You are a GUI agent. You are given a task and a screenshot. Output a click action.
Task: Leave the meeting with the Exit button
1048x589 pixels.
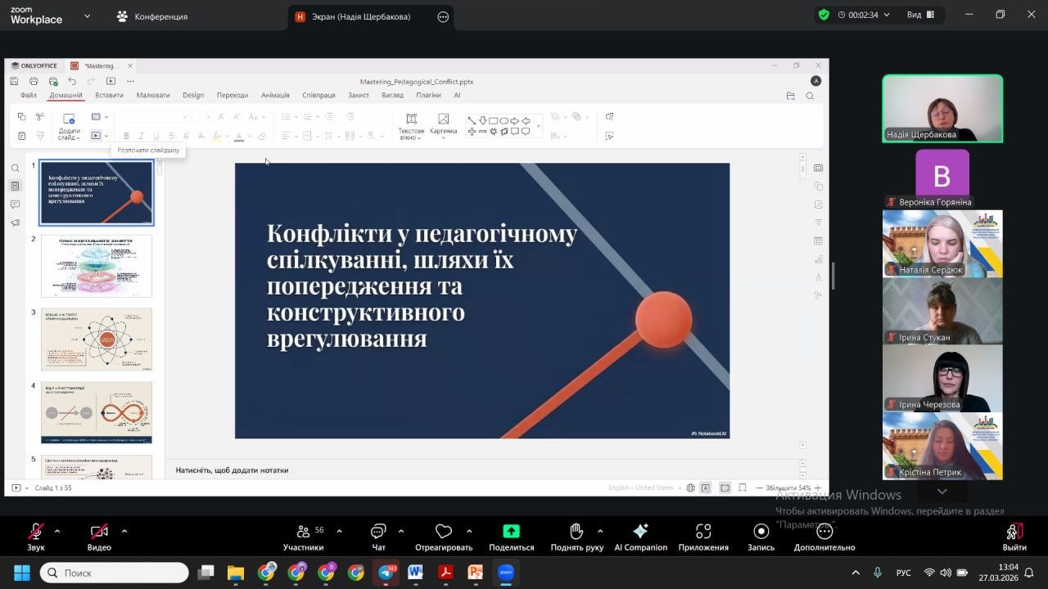point(1014,537)
